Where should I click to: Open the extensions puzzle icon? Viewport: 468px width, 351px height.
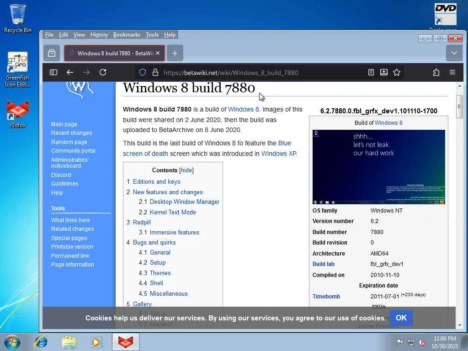tap(436, 72)
